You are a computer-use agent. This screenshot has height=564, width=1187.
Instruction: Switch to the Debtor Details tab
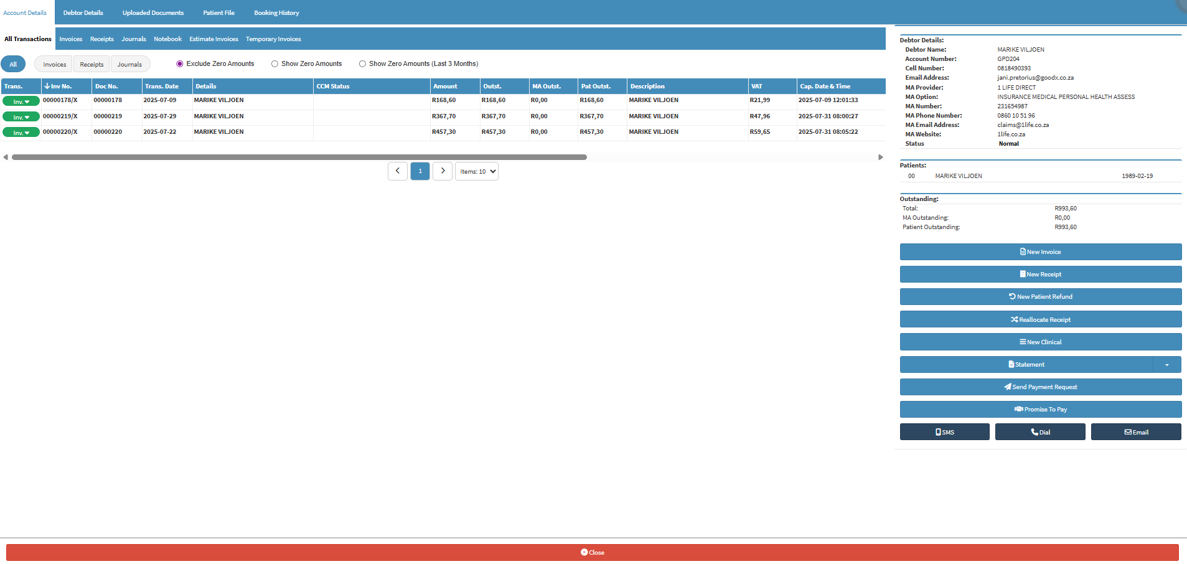(x=83, y=13)
